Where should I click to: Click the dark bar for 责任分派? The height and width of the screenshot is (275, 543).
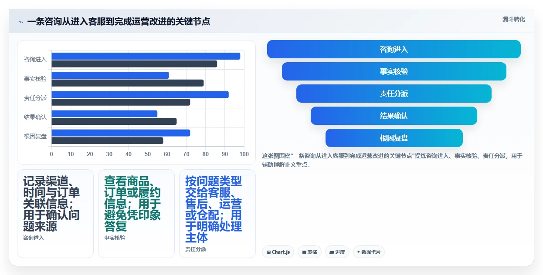(121, 102)
